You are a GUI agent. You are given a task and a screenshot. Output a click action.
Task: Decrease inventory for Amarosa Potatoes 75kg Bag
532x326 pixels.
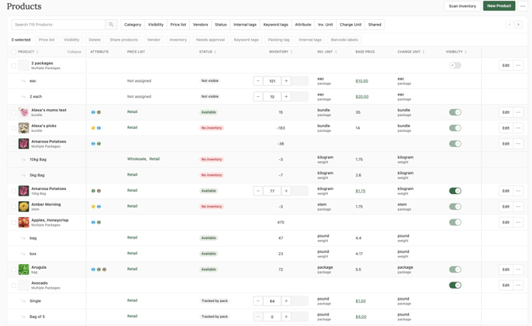[258, 191]
